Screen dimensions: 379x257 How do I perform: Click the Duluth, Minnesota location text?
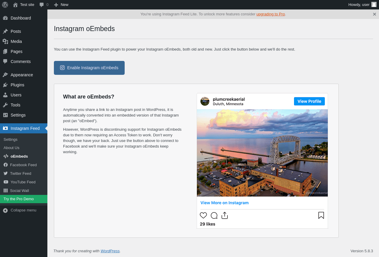[228, 104]
